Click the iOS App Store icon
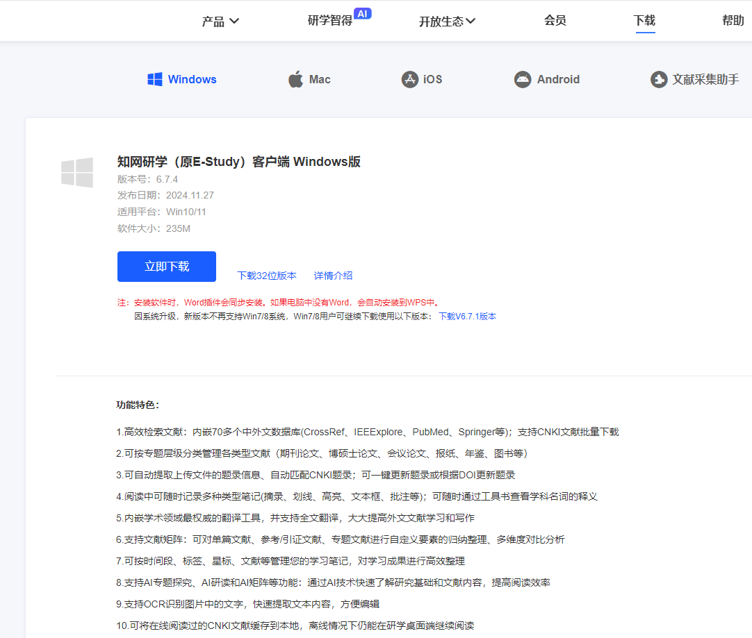The image size is (752, 638). click(x=410, y=79)
